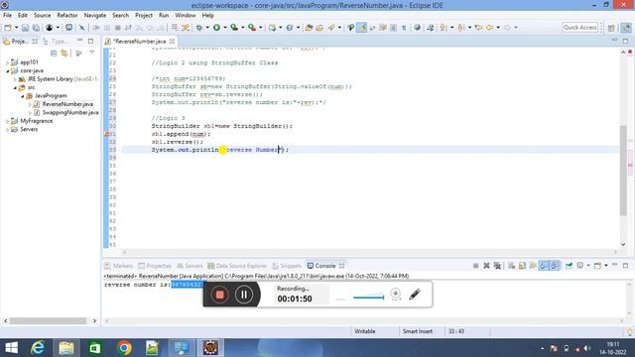Screen dimensions: 635x357
Task: Click the Save icon in toolbar
Action: click(25, 28)
